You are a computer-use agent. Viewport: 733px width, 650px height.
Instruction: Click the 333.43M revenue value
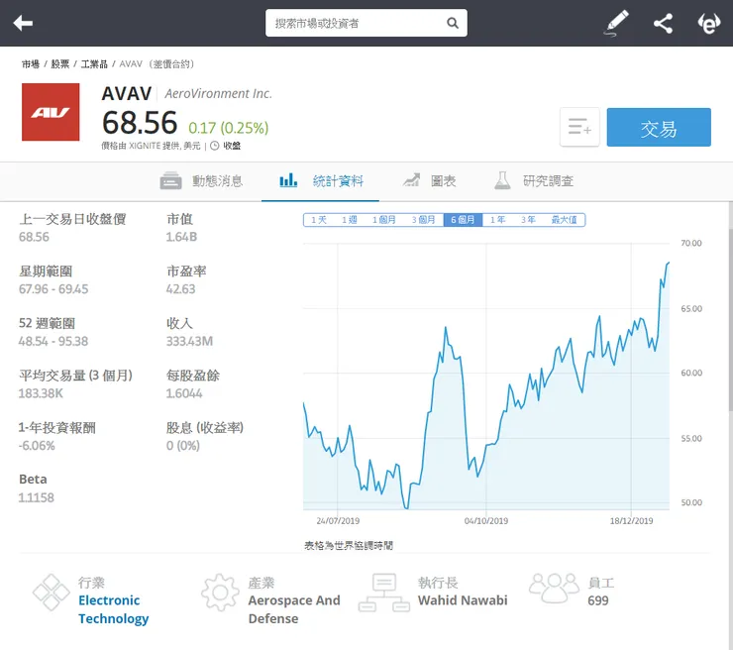point(189,342)
